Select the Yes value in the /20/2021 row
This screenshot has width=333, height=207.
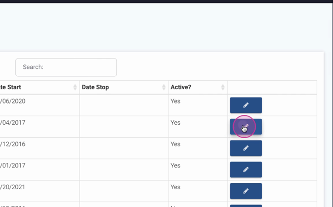click(175, 187)
